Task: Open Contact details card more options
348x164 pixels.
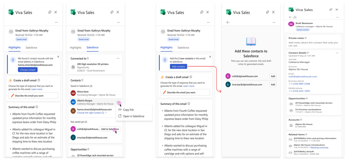Action: 337,53
